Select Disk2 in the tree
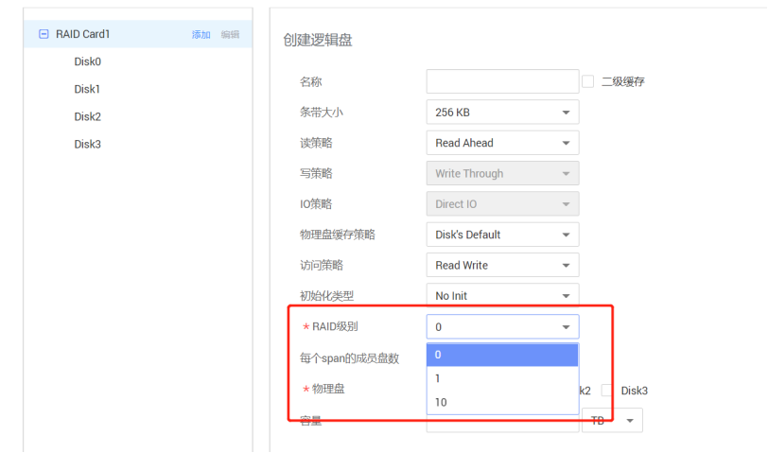The height and width of the screenshot is (453, 768). 87,116
